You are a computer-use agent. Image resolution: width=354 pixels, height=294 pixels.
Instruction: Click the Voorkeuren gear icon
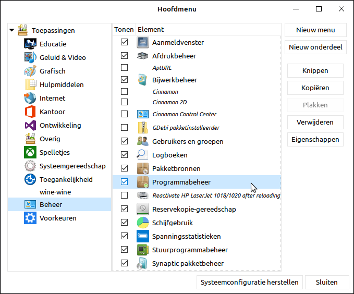[30, 218]
